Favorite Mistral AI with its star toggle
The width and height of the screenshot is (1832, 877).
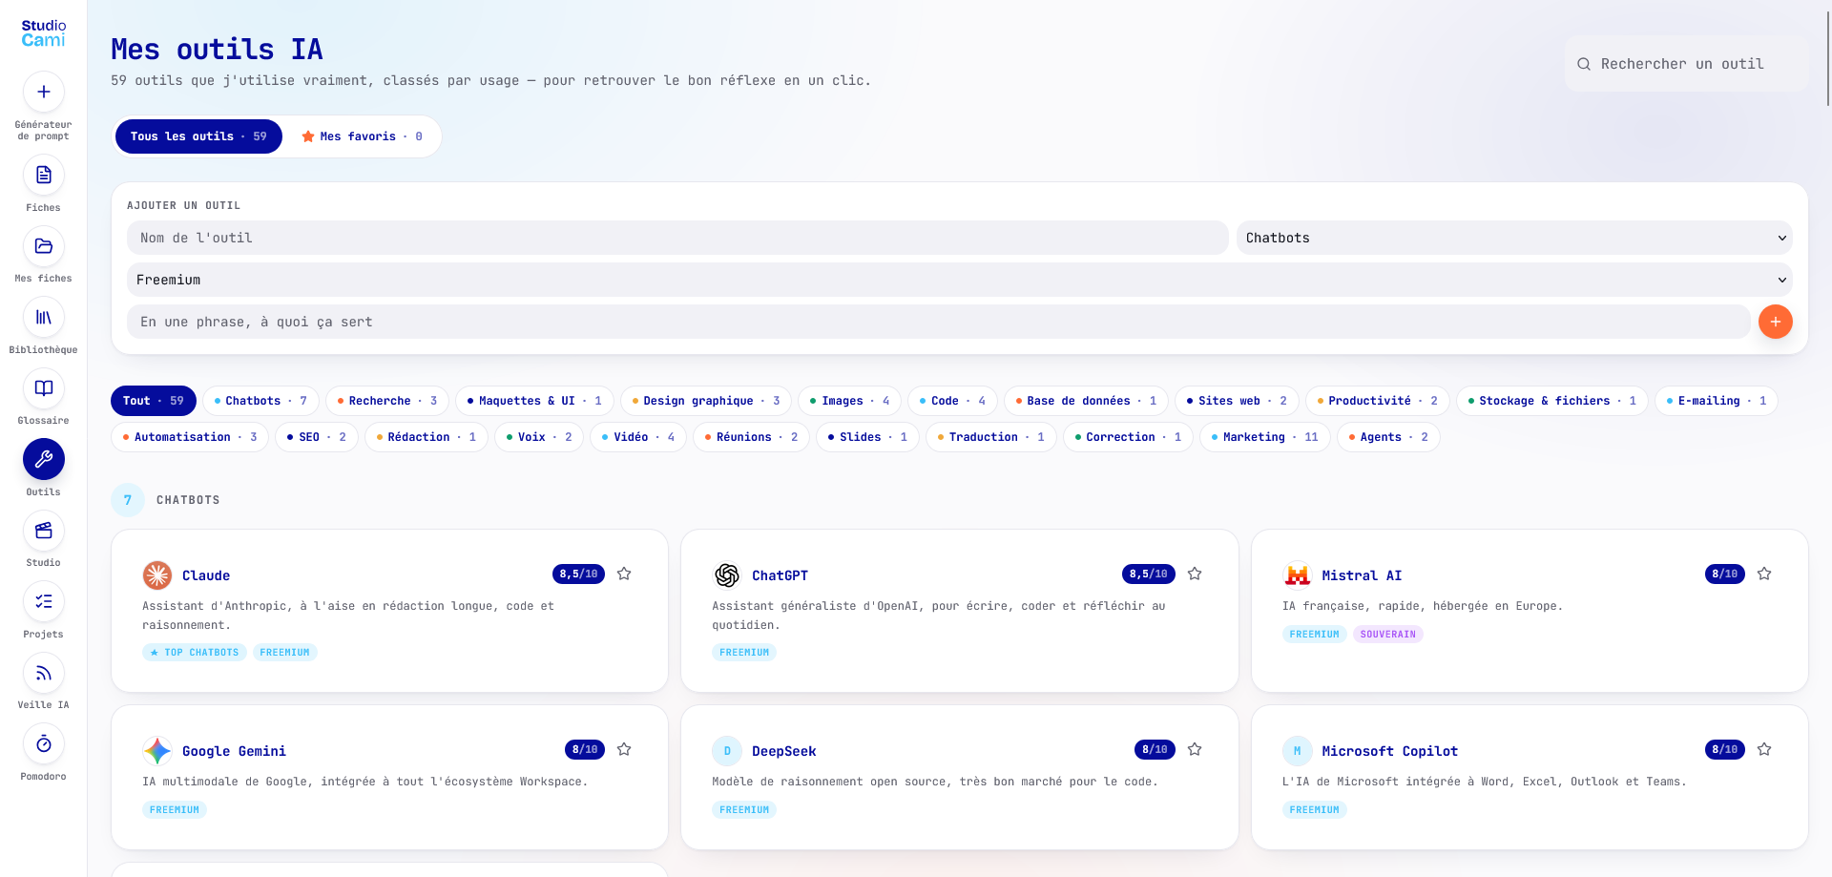(1764, 574)
